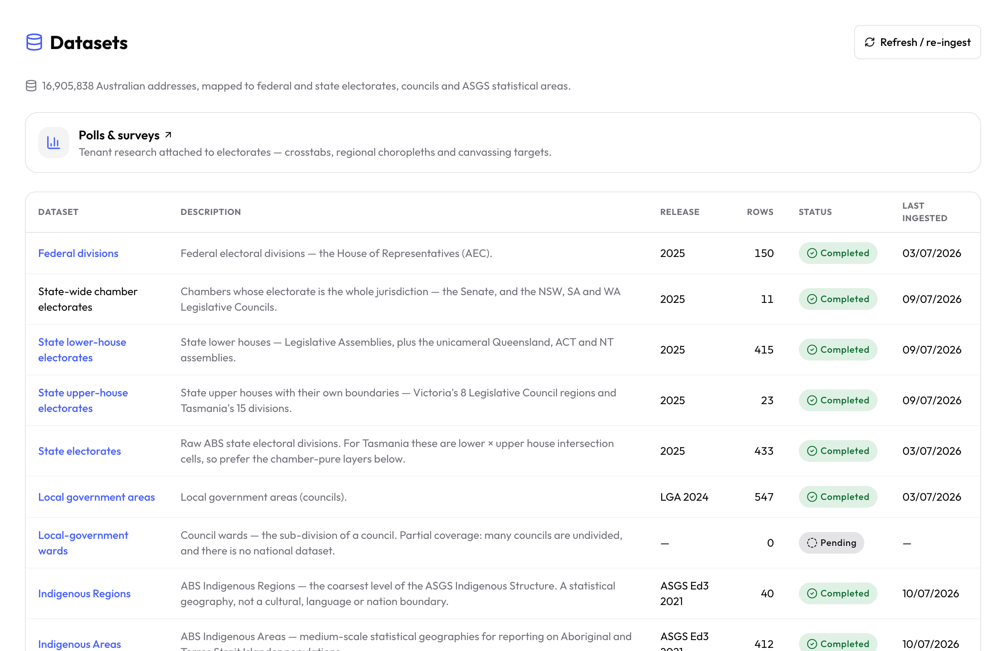Viewport: 1006px width, 651px height.
Task: Click the external link arrow next to Polls & surveys
Action: [168, 135]
